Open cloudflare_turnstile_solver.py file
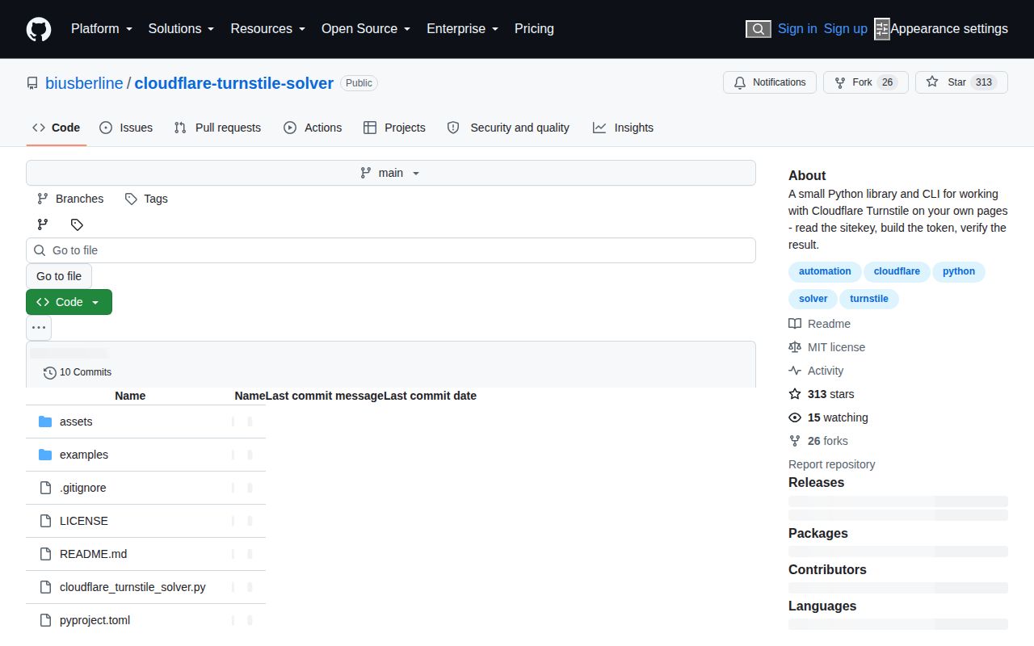The image size is (1034, 646). pos(132,587)
